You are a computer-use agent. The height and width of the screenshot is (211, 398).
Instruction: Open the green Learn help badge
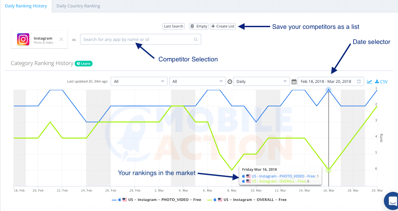click(83, 63)
